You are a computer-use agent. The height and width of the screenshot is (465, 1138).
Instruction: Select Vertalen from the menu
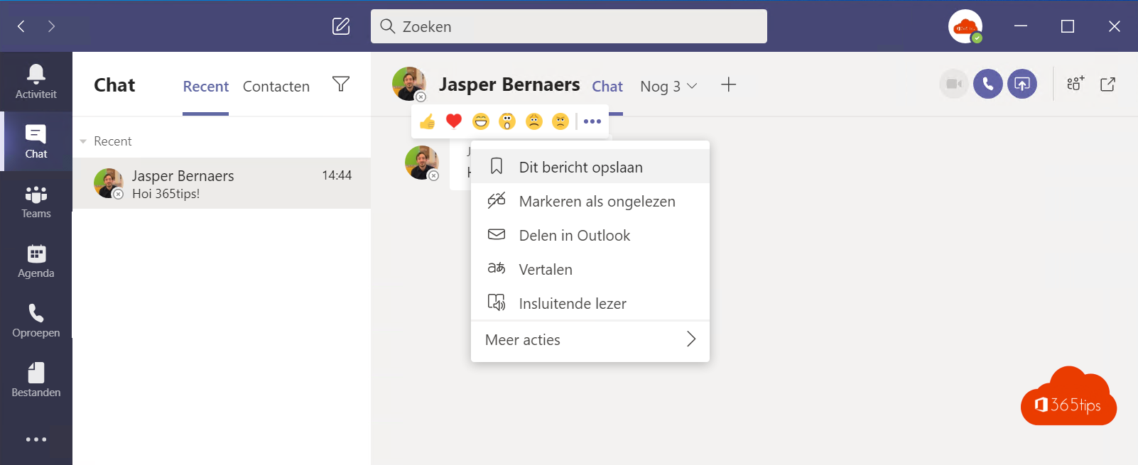pos(590,269)
